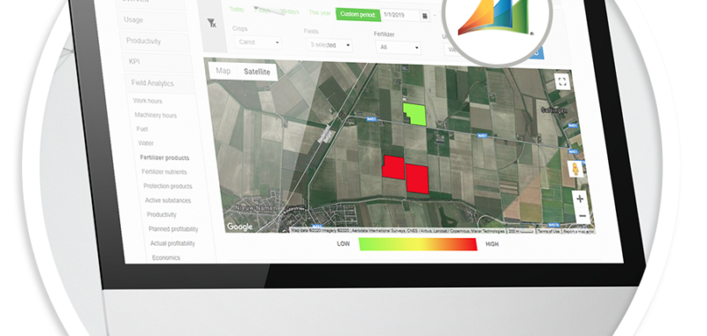Viewport: 707px width, 336px height.
Task: Select the This year period link
Action: click(320, 13)
